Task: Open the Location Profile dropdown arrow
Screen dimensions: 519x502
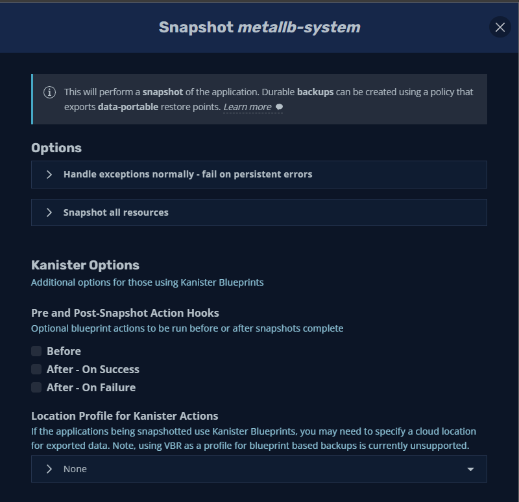Action: 471,469
